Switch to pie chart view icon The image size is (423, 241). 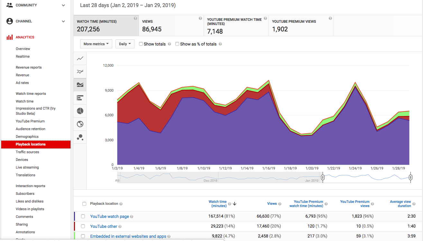80,111
